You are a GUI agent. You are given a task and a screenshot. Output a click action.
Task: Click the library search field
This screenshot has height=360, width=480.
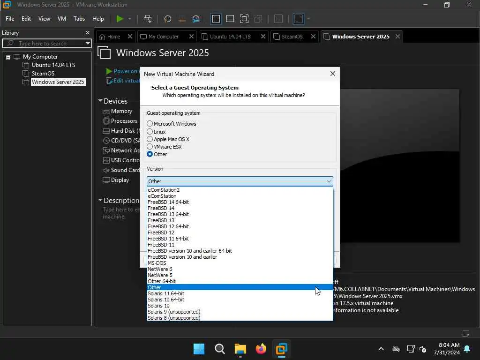(46, 44)
